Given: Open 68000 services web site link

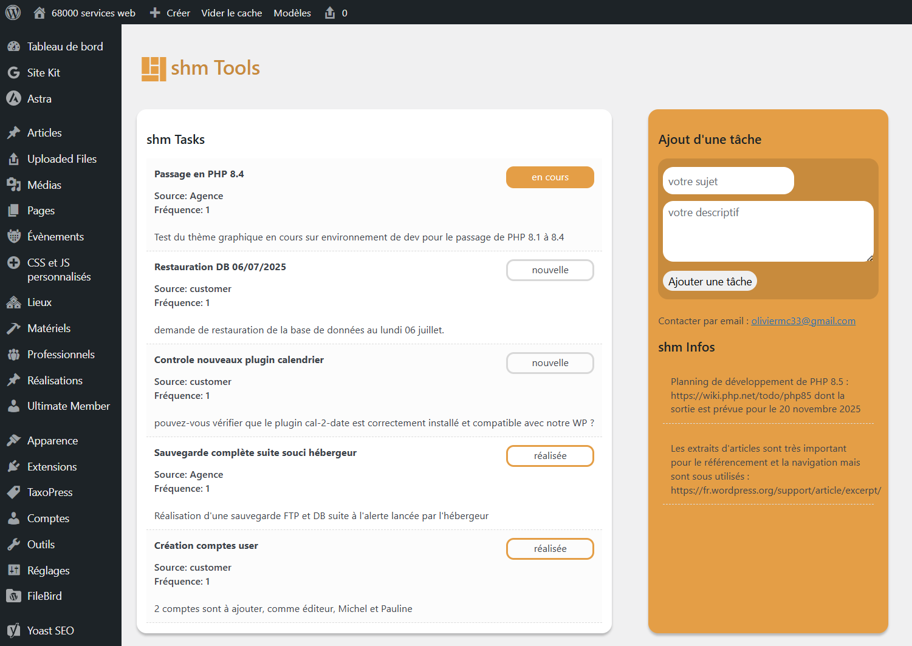Looking at the screenshot, I should (x=94, y=13).
